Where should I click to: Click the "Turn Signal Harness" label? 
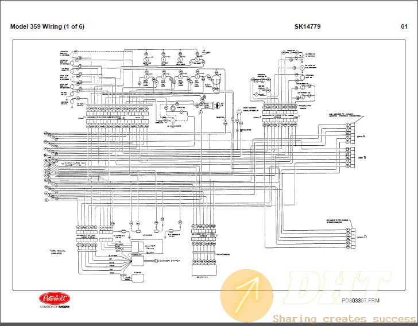(56, 252)
